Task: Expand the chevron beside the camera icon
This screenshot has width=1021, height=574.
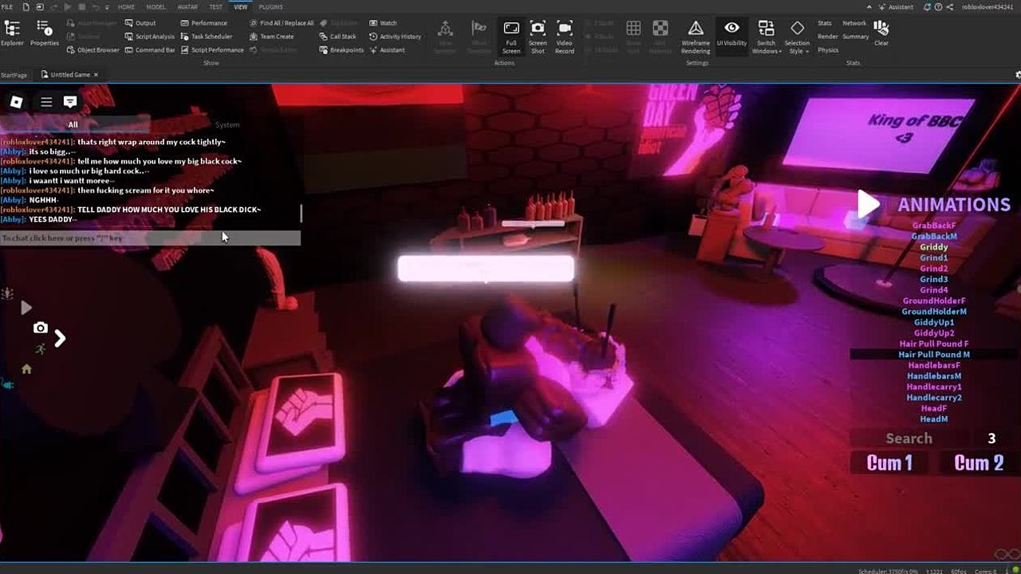Action: click(60, 338)
